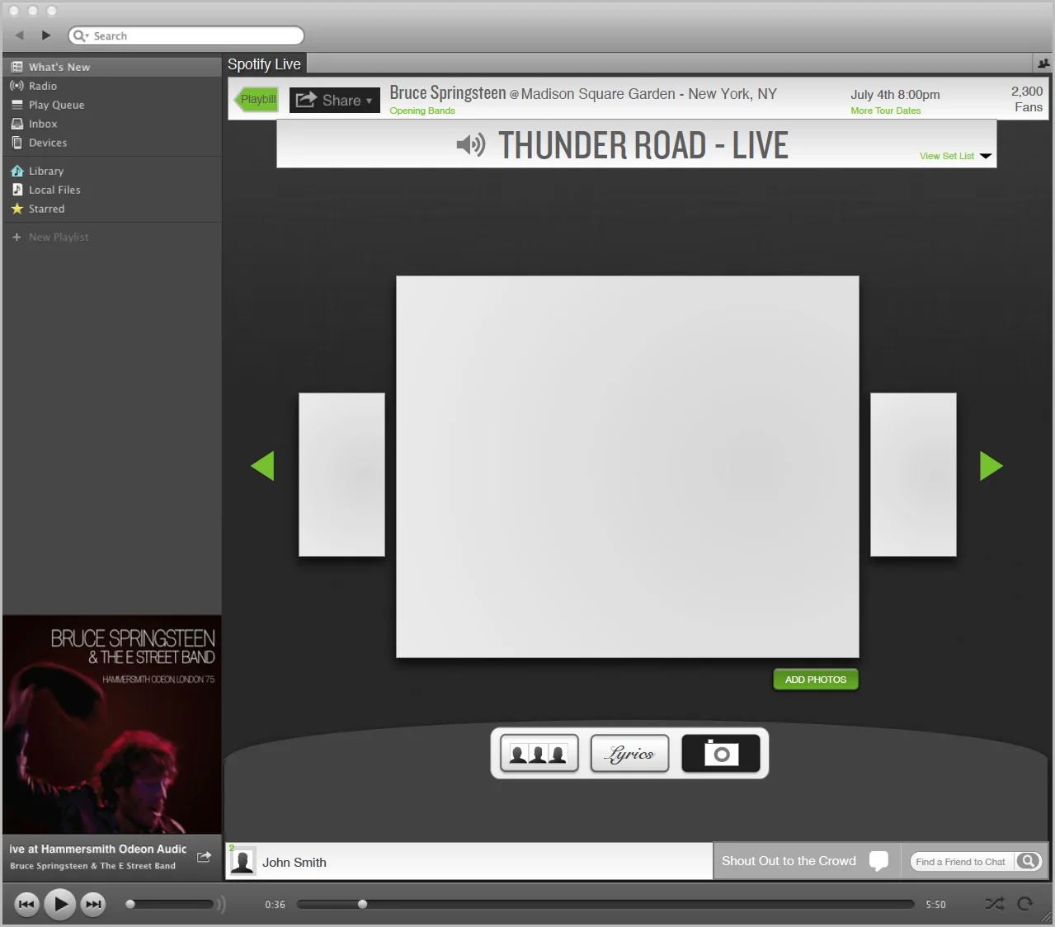
Task: Click the Library house icon
Action: pyautogui.click(x=16, y=171)
